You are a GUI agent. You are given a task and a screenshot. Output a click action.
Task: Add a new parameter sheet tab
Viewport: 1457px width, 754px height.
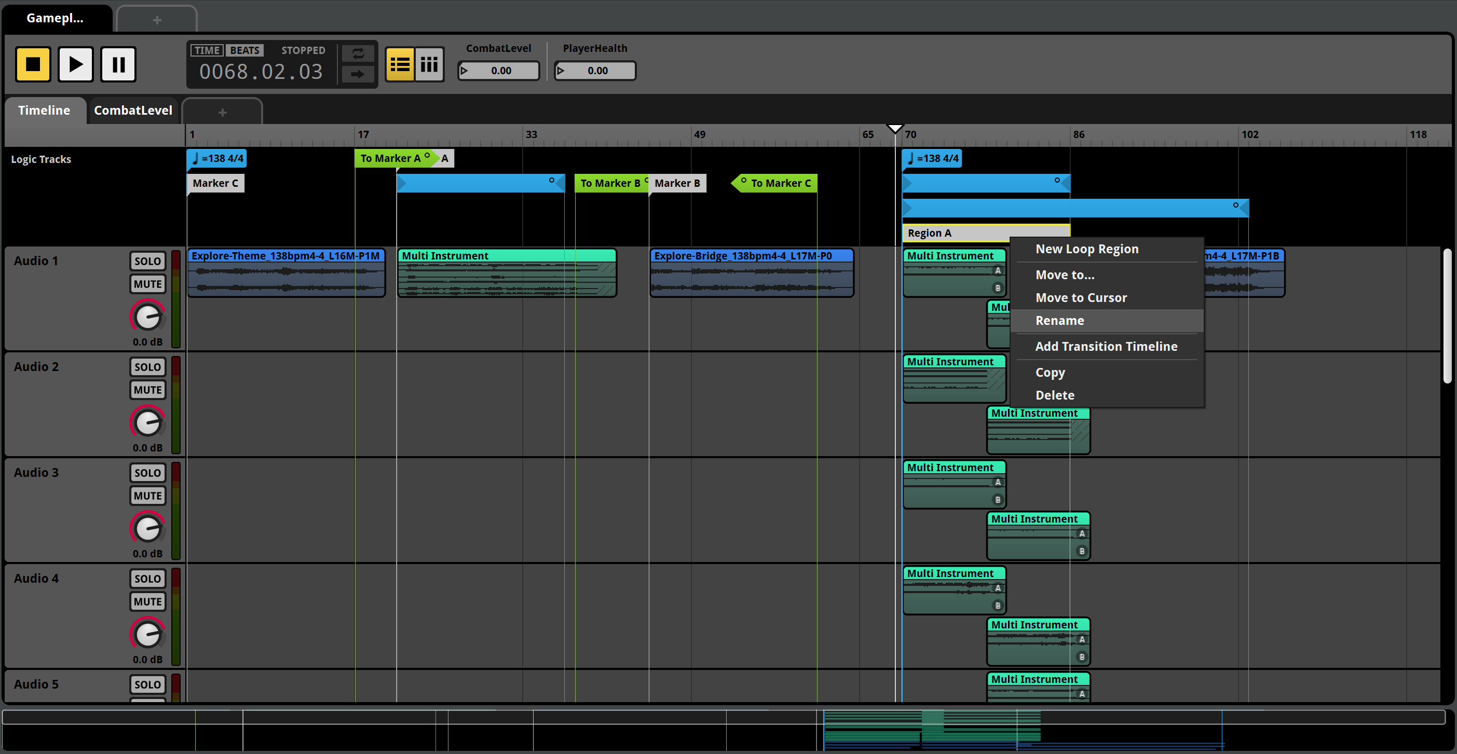pyautogui.click(x=222, y=112)
